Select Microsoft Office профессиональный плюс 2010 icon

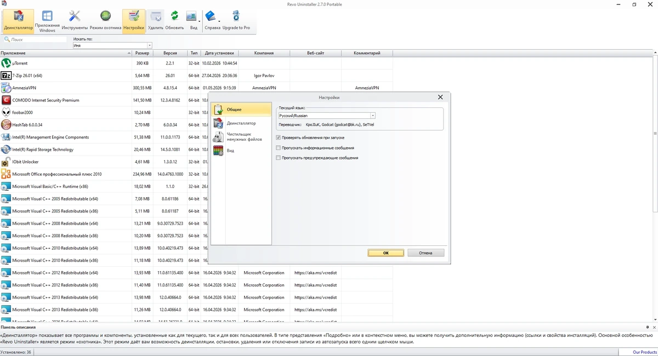tap(6, 174)
